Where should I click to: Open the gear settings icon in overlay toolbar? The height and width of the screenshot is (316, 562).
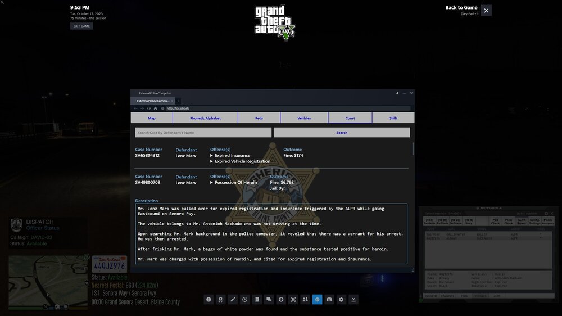coord(341,300)
